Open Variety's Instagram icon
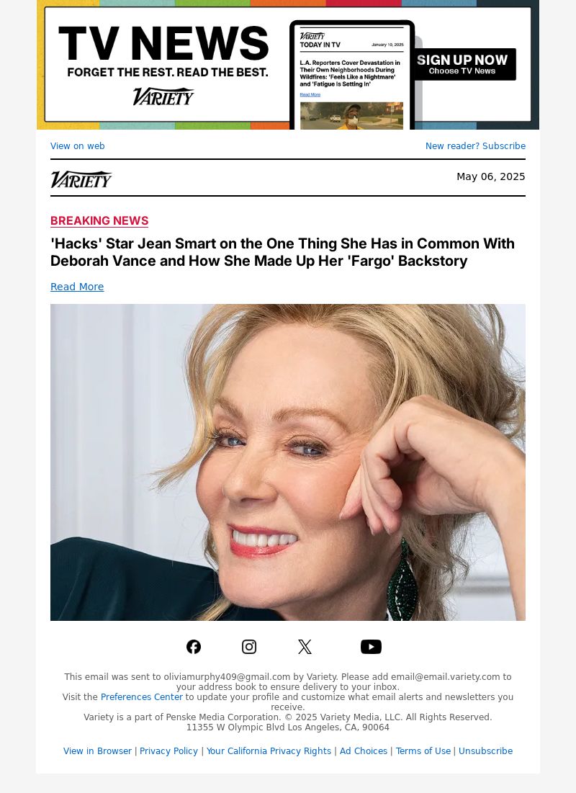This screenshot has height=793, width=576. (249, 646)
